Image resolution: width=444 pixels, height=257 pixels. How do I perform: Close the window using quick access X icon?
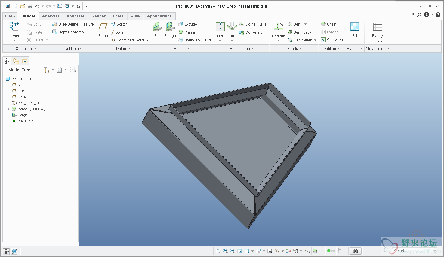(79, 6)
